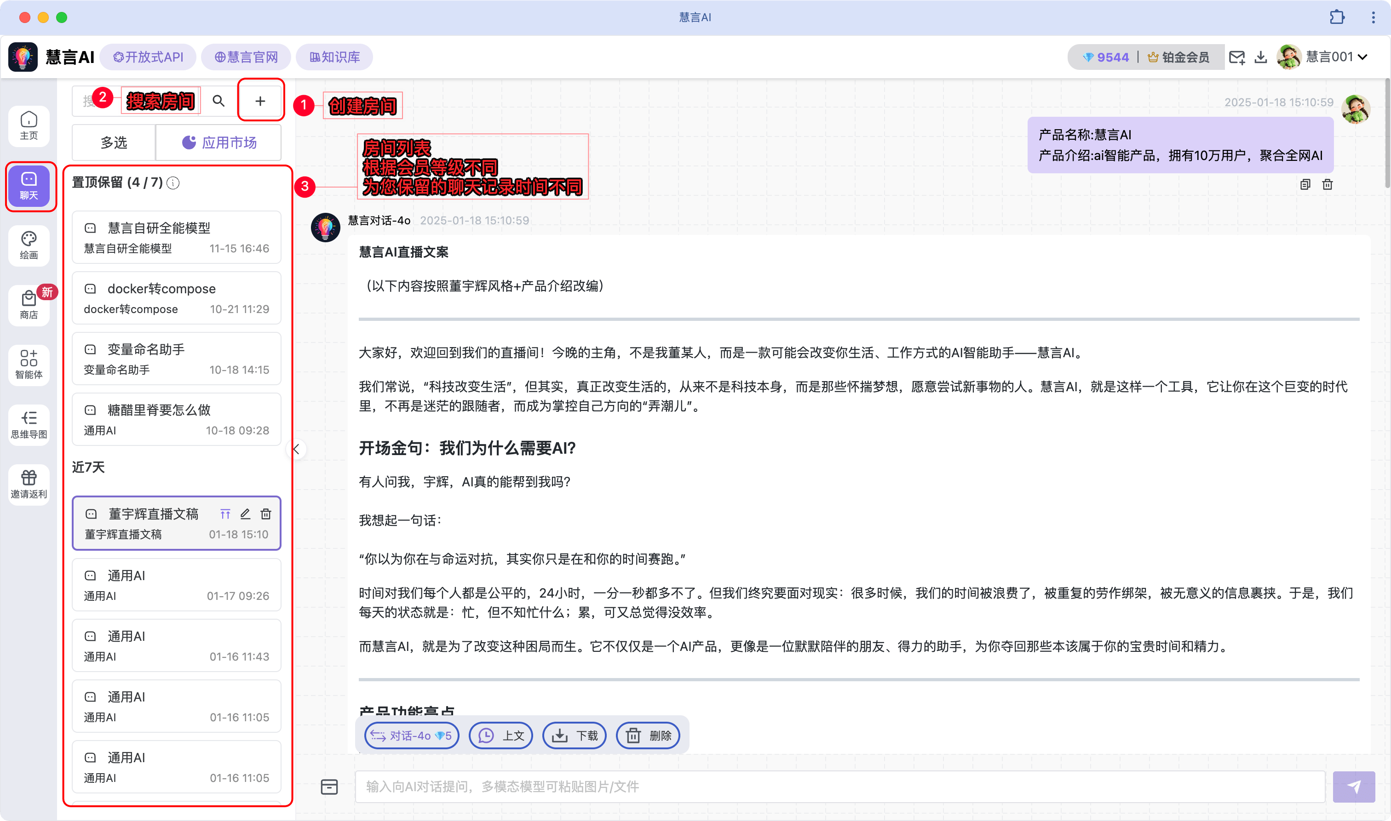The width and height of the screenshot is (1391, 821).
Task: Click the heading 开场金句：我们为什么需要AI?
Action: coord(467,448)
